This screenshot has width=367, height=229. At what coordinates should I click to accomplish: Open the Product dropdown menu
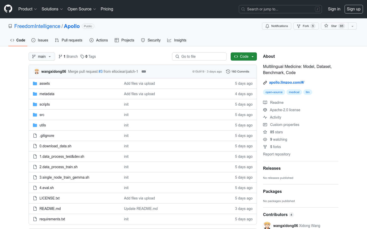click(x=28, y=9)
